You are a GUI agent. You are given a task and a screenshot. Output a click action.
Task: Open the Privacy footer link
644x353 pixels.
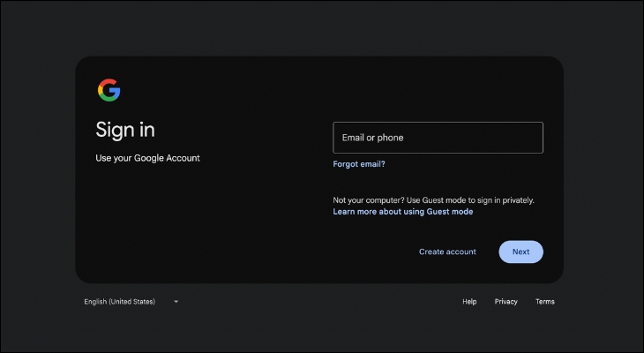tap(505, 302)
